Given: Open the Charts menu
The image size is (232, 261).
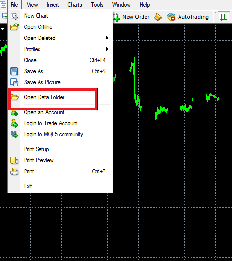Looking at the screenshot, I should click(75, 5).
